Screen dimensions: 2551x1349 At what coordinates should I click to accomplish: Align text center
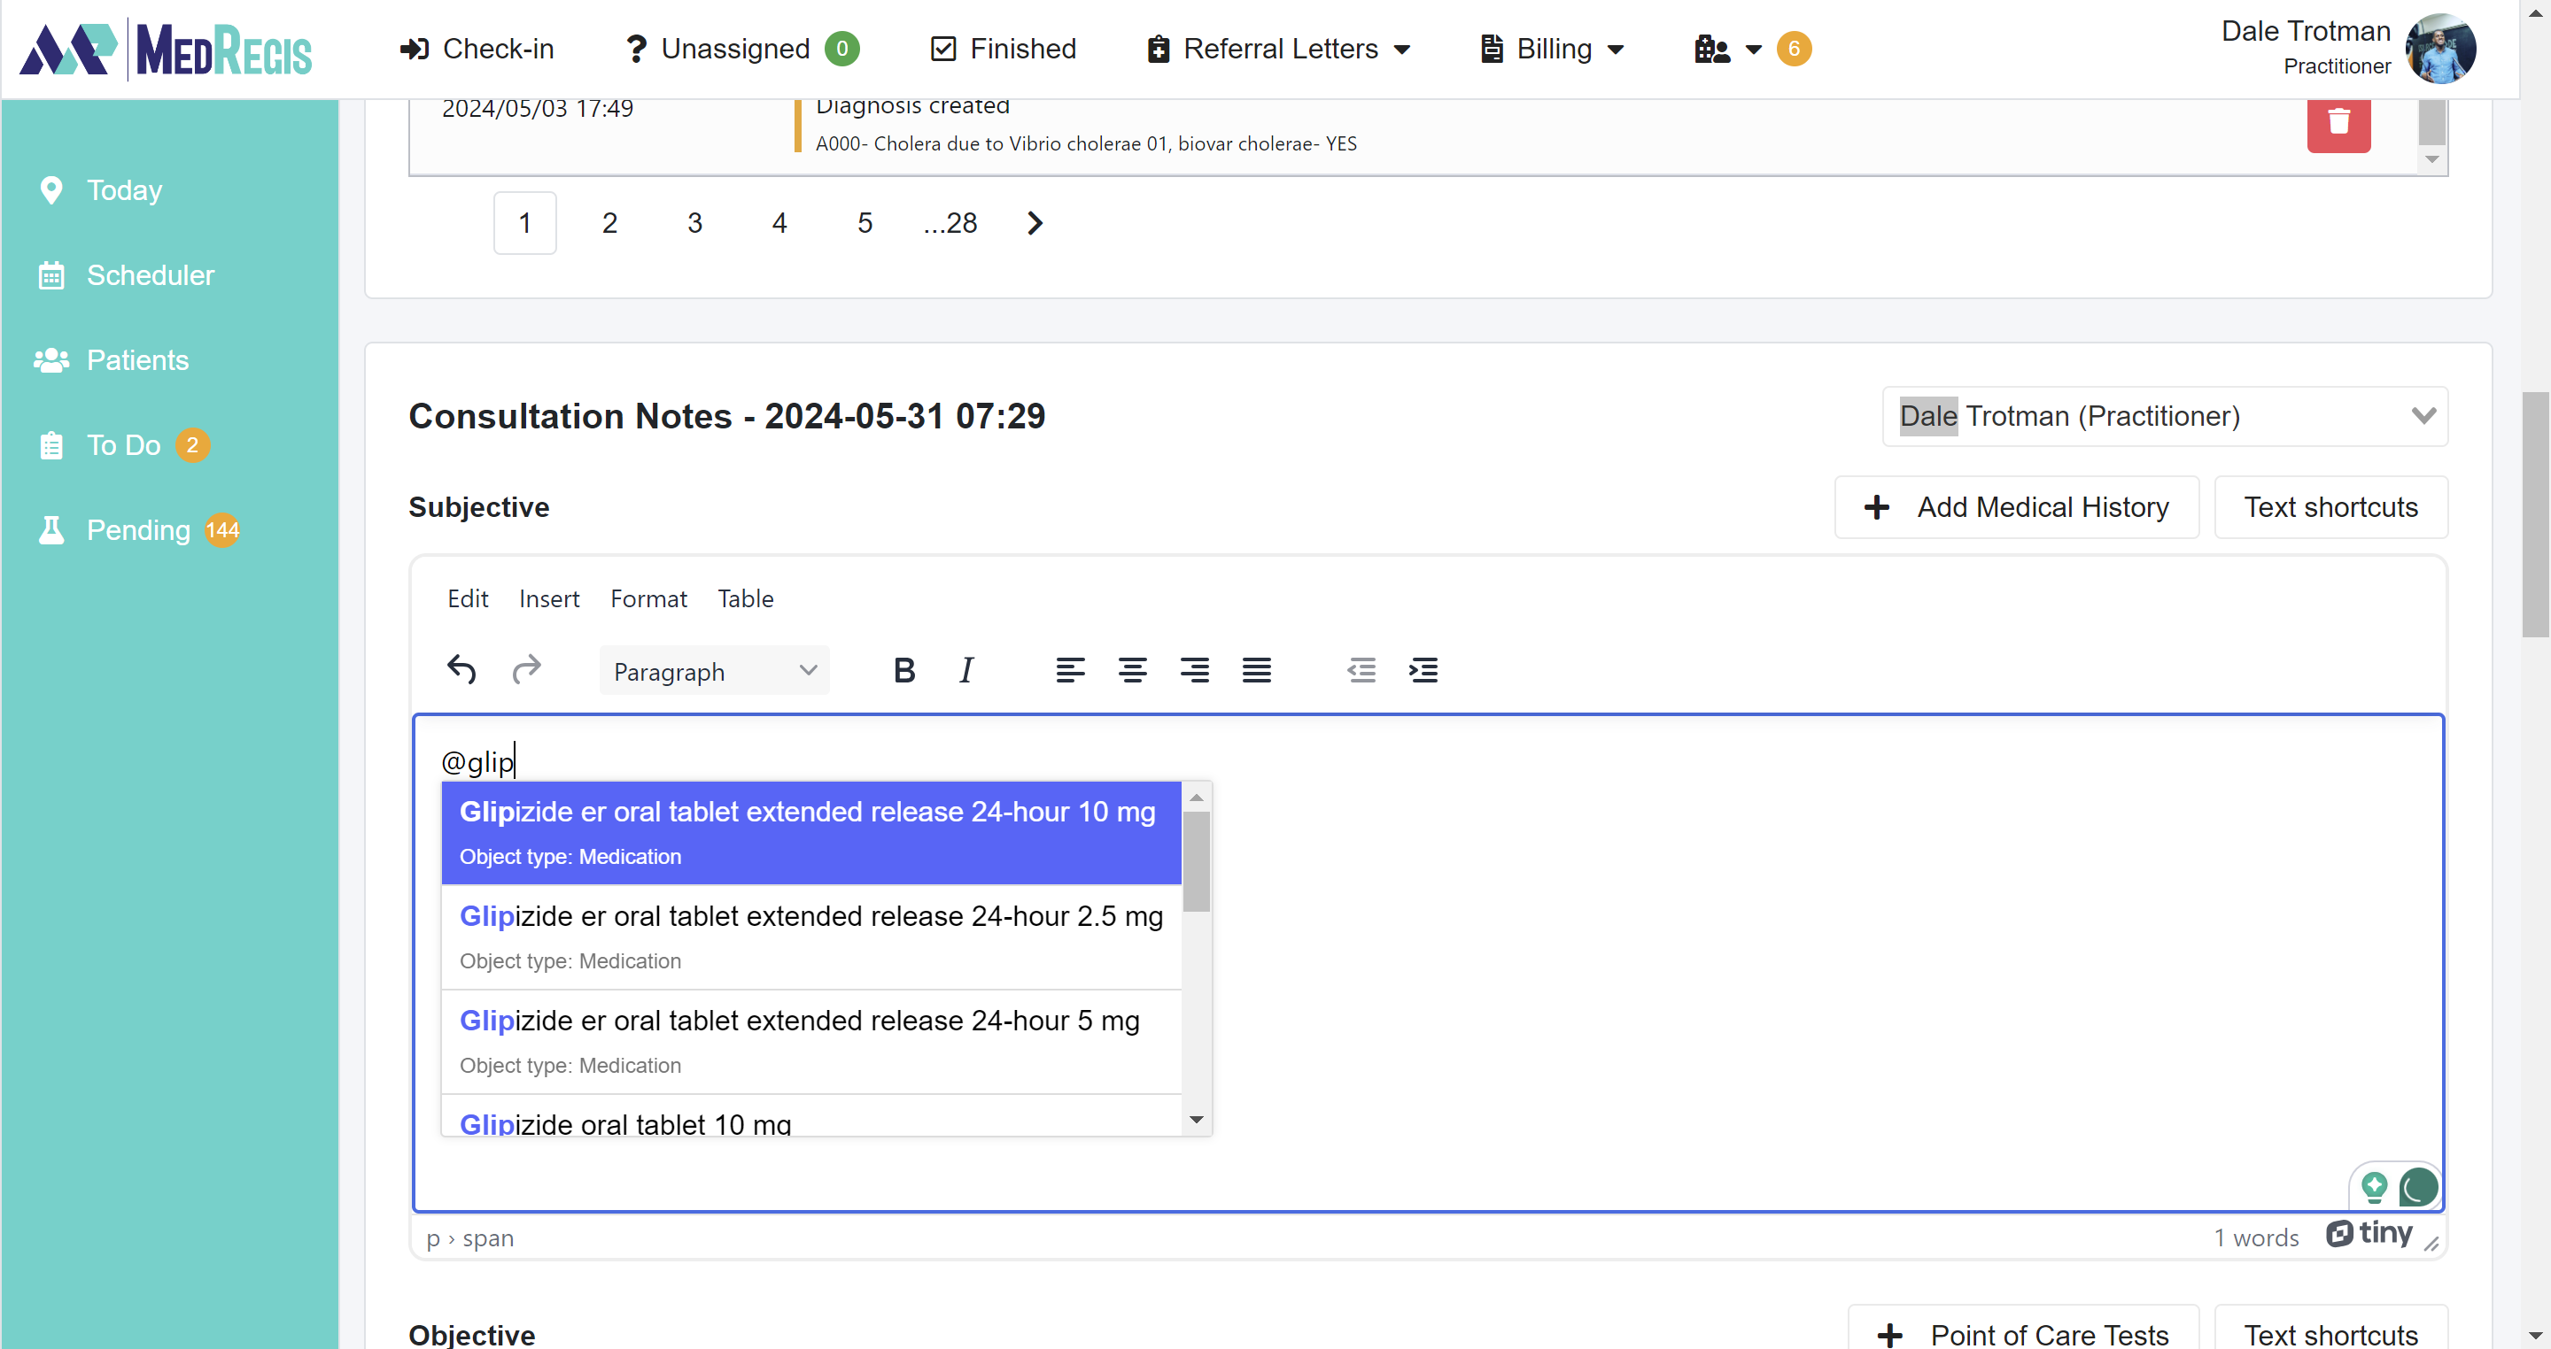1132,670
